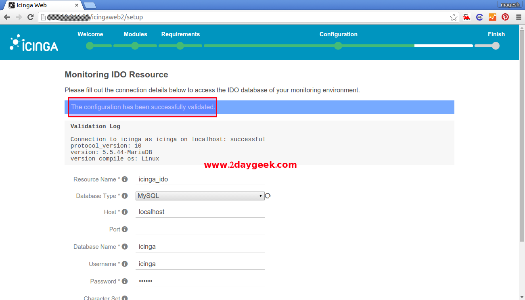Screen dimensions: 525x300
Task: Click 'protocol_version: 10' log line
Action: [x=106, y=146]
